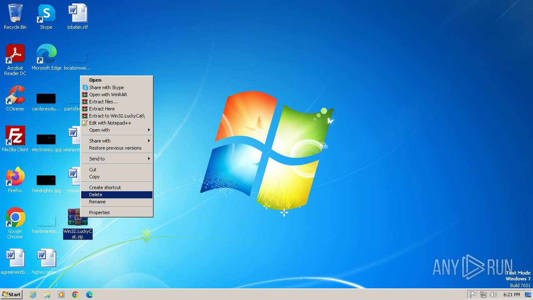Choose Delete in the context menu

point(117,195)
